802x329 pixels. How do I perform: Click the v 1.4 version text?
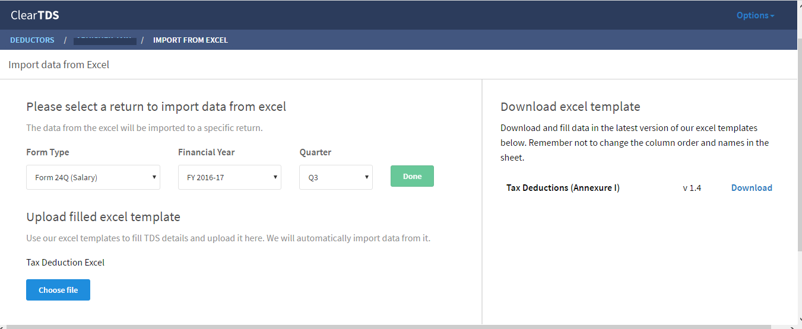click(x=692, y=188)
